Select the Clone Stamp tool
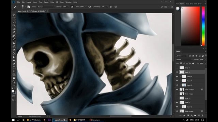This screenshot has width=218, height=122. (14, 43)
